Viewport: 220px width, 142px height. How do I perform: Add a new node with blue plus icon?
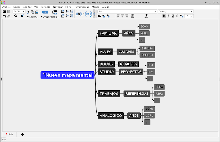tap(45, 12)
